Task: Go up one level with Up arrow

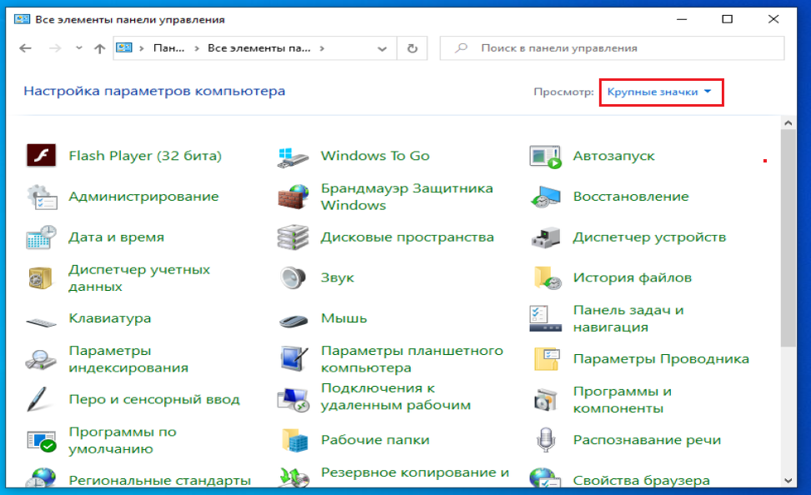Action: click(x=99, y=48)
